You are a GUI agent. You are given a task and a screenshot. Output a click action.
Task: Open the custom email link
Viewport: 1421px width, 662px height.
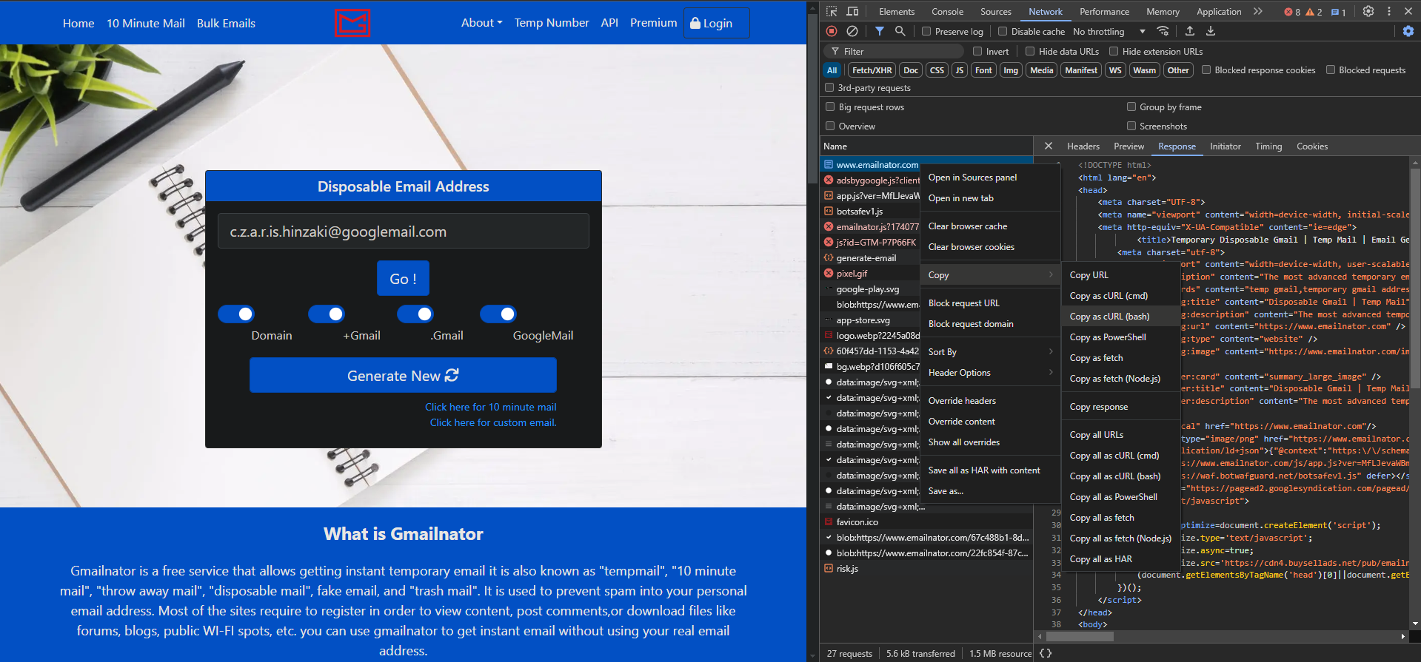coord(493,422)
